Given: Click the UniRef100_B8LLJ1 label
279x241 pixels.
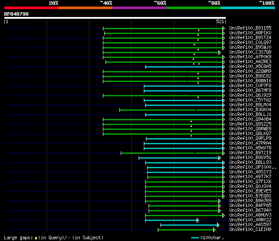Looking at the screenshot, I should (250, 115).
